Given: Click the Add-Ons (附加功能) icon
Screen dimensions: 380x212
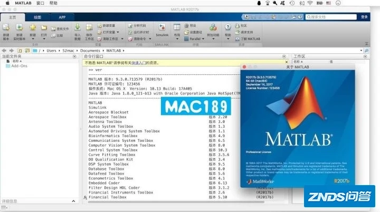Looking at the screenshot, I should coord(213,27).
